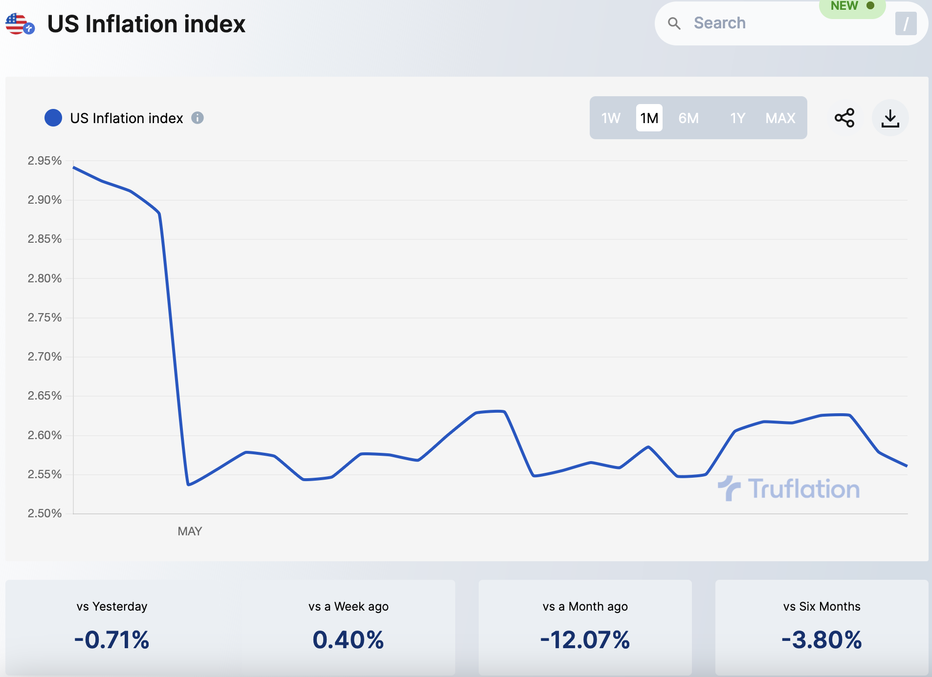Open the vs Yesterday stat card
This screenshot has width=932, height=677.
click(x=112, y=627)
